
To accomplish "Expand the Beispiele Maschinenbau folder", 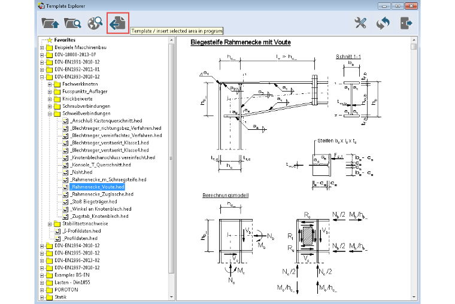I will [42, 47].
